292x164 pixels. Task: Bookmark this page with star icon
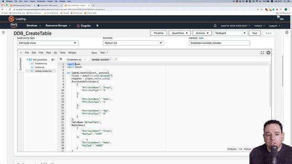coord(261,10)
